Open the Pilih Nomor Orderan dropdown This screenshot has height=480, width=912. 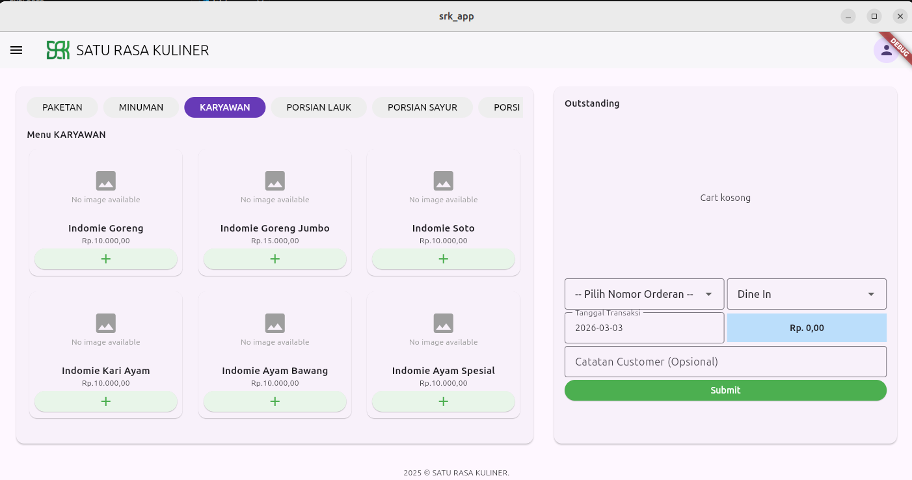coord(644,294)
